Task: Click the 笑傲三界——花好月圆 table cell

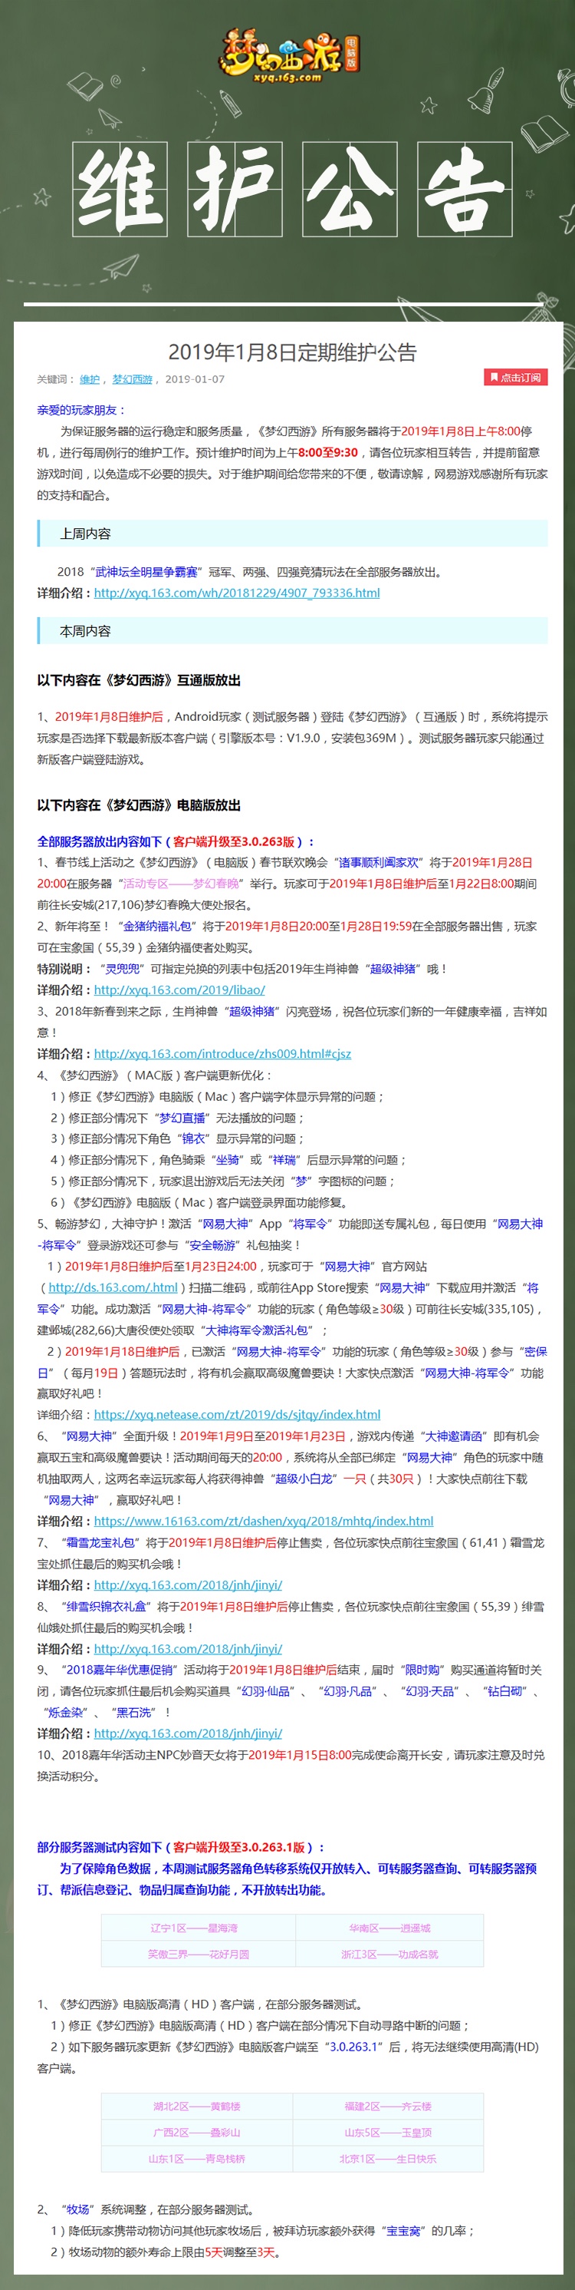Action: click(198, 1954)
